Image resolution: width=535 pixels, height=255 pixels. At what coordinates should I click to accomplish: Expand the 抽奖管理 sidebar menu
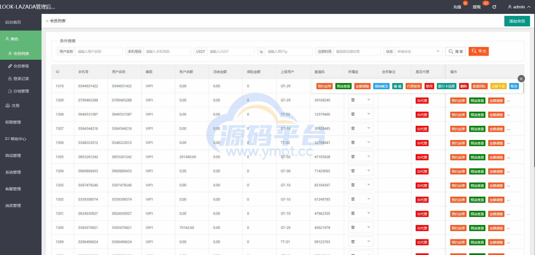(21, 206)
